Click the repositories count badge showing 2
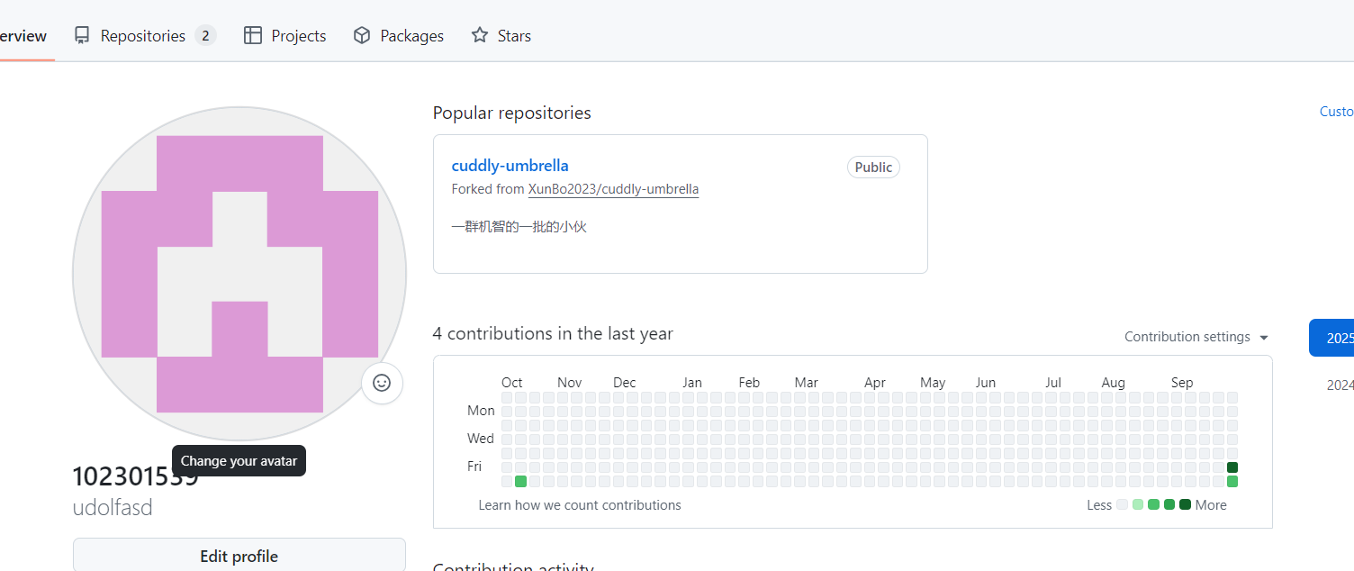Viewport: 1354px width, 571px height. [205, 36]
